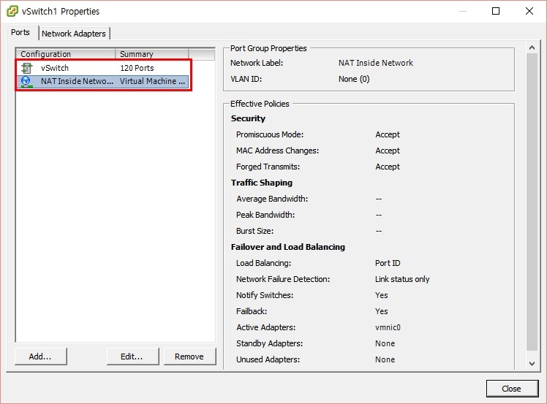Click the vSphere icon in title bar
Image resolution: width=547 pixels, height=404 pixels.
(12, 11)
